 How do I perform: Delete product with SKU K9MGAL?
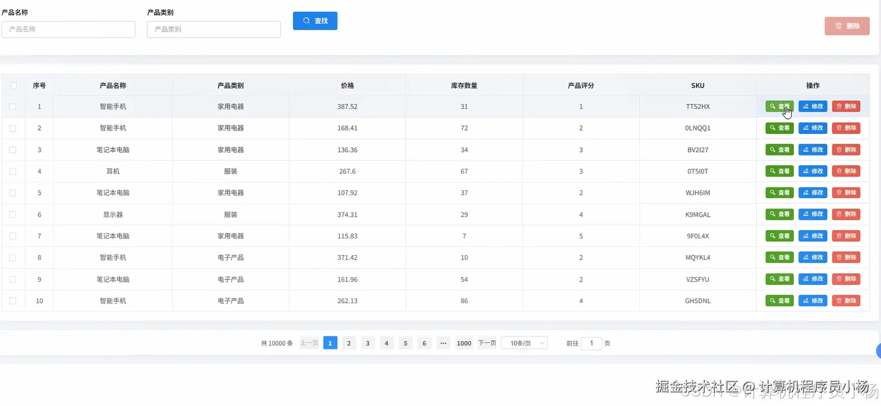pyautogui.click(x=846, y=214)
